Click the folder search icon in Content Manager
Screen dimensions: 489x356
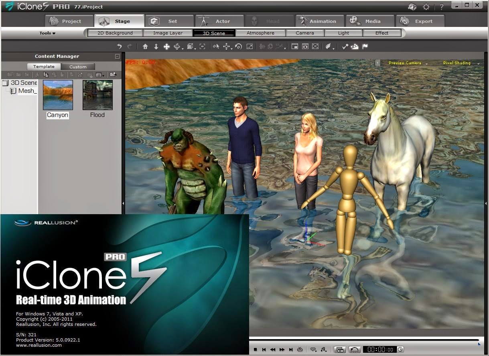(x=113, y=75)
